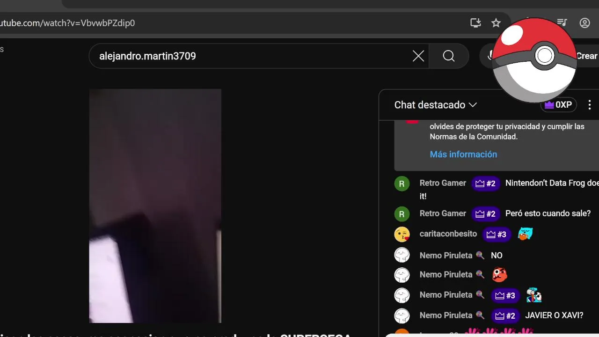The height and width of the screenshot is (337, 599).
Task: Bookmark this page with the star icon
Action: tap(496, 23)
